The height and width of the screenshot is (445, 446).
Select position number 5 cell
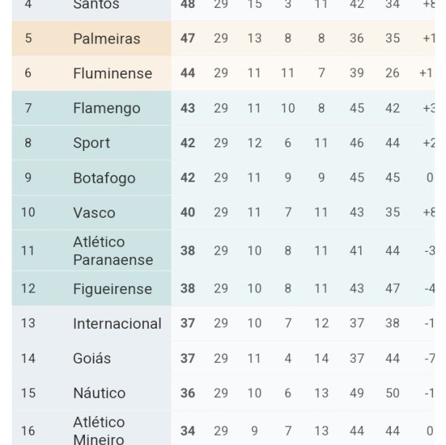[x=28, y=38]
